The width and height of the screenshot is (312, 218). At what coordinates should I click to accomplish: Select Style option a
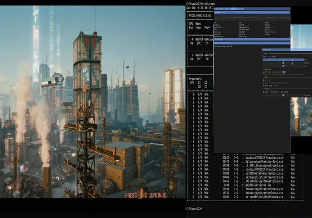click(268, 56)
